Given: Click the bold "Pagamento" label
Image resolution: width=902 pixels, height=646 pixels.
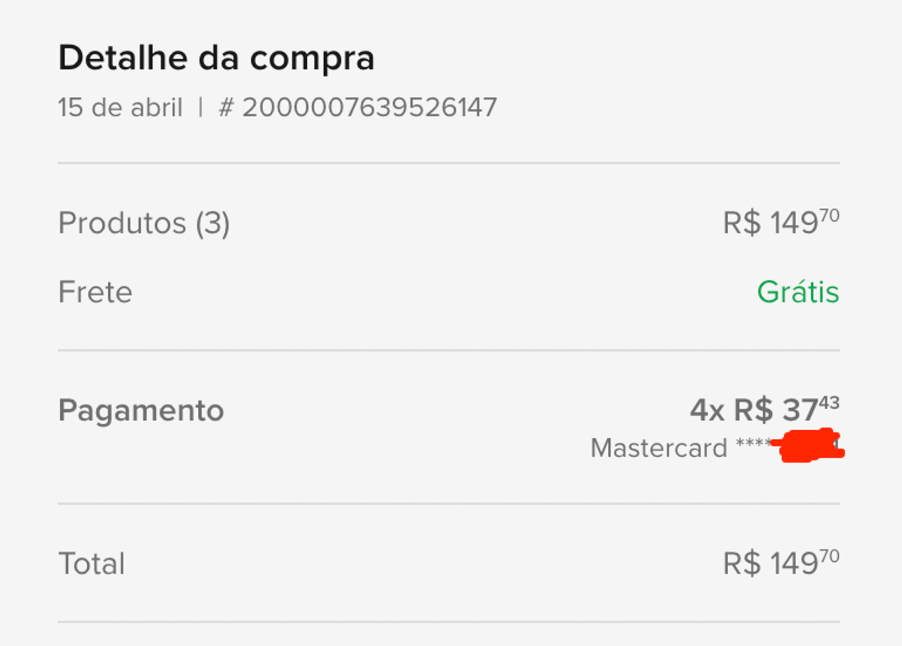Looking at the screenshot, I should 141,411.
